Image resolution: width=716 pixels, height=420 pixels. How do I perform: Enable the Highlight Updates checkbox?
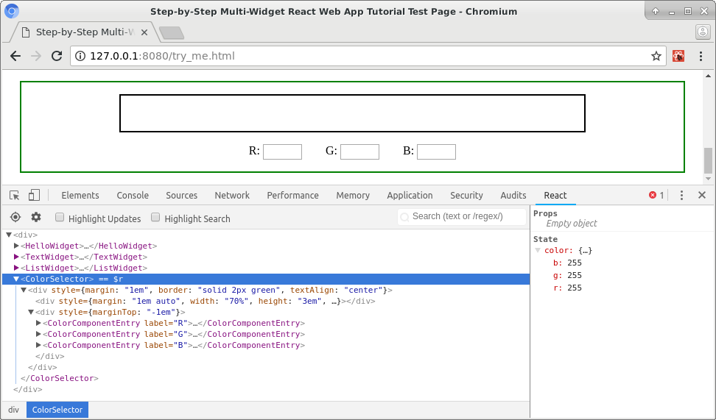pyautogui.click(x=60, y=218)
